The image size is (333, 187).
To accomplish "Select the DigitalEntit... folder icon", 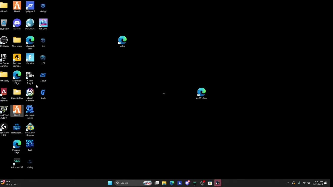I will 17,94.
